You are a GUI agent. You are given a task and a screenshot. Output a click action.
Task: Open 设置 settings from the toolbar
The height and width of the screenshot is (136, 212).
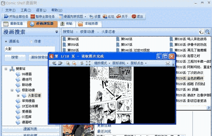click(x=95, y=17)
